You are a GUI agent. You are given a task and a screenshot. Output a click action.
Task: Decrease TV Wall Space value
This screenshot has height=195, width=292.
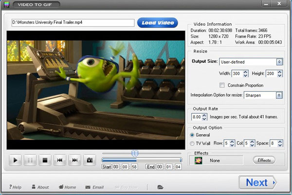click(x=280, y=145)
